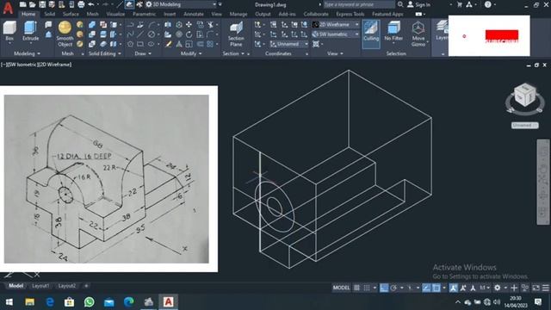Click the Erase tool in Modify panel
The width and height of the screenshot is (551, 310).
pyautogui.click(x=169, y=44)
